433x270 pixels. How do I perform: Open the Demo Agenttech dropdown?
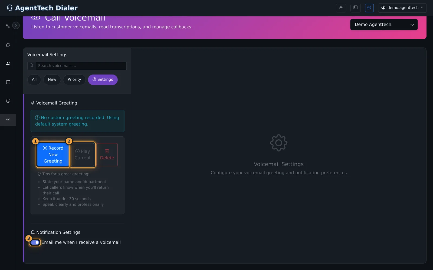(384, 25)
